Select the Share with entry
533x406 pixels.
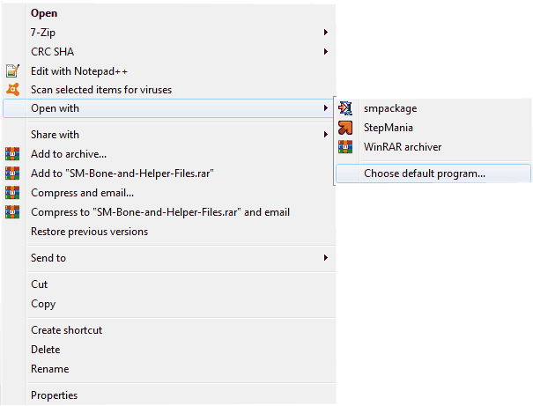(x=169, y=135)
